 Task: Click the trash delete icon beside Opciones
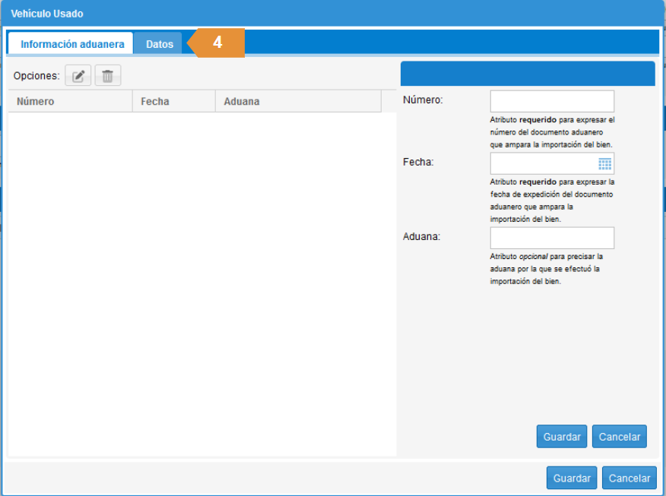click(x=107, y=76)
